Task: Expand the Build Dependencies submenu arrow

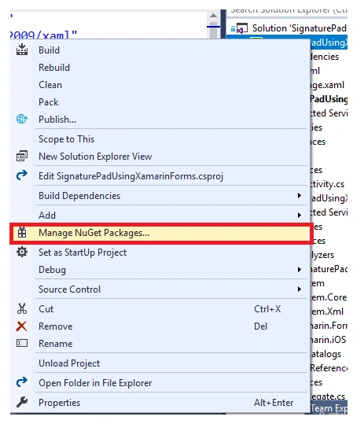Action: [x=300, y=196]
